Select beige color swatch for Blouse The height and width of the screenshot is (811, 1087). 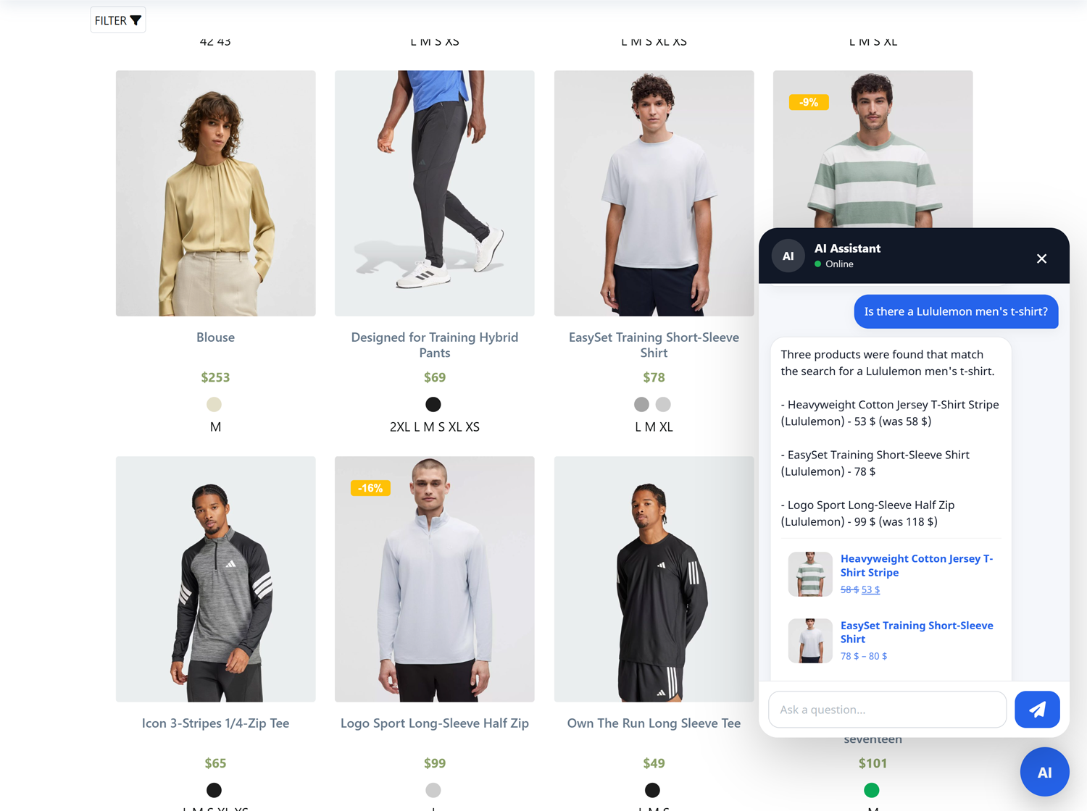tap(214, 404)
